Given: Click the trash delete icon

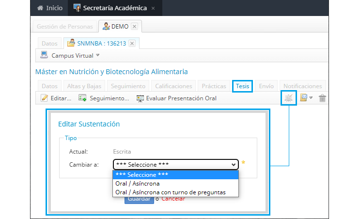Looking at the screenshot, I should (322, 98).
